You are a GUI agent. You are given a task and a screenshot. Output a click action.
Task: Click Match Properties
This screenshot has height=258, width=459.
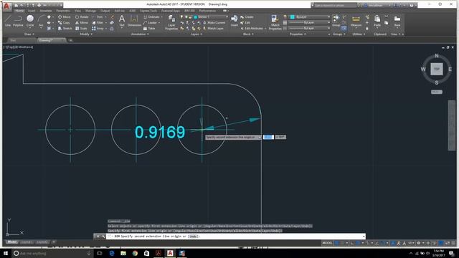click(275, 22)
